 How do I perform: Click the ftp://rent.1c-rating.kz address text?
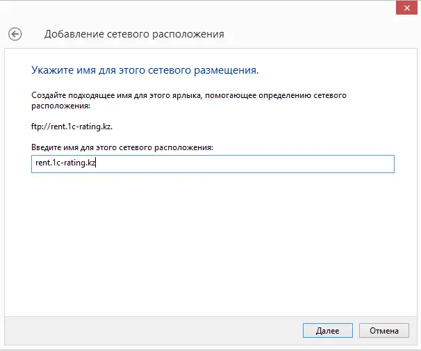click(72, 126)
